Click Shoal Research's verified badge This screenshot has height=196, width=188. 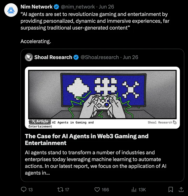[x=76, y=57]
